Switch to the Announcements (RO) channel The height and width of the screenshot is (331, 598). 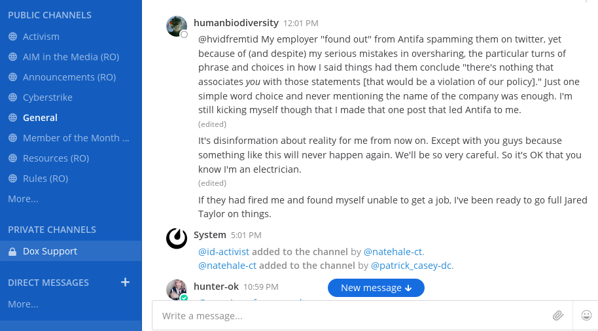coord(71,77)
